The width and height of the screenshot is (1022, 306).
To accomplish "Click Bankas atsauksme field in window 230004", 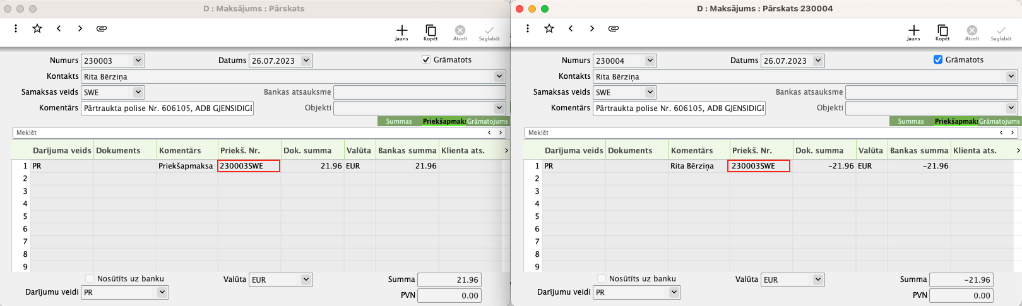I will click(931, 92).
